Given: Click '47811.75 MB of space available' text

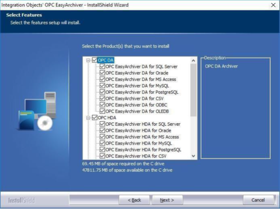Looking at the screenshot, I should coord(127,170).
